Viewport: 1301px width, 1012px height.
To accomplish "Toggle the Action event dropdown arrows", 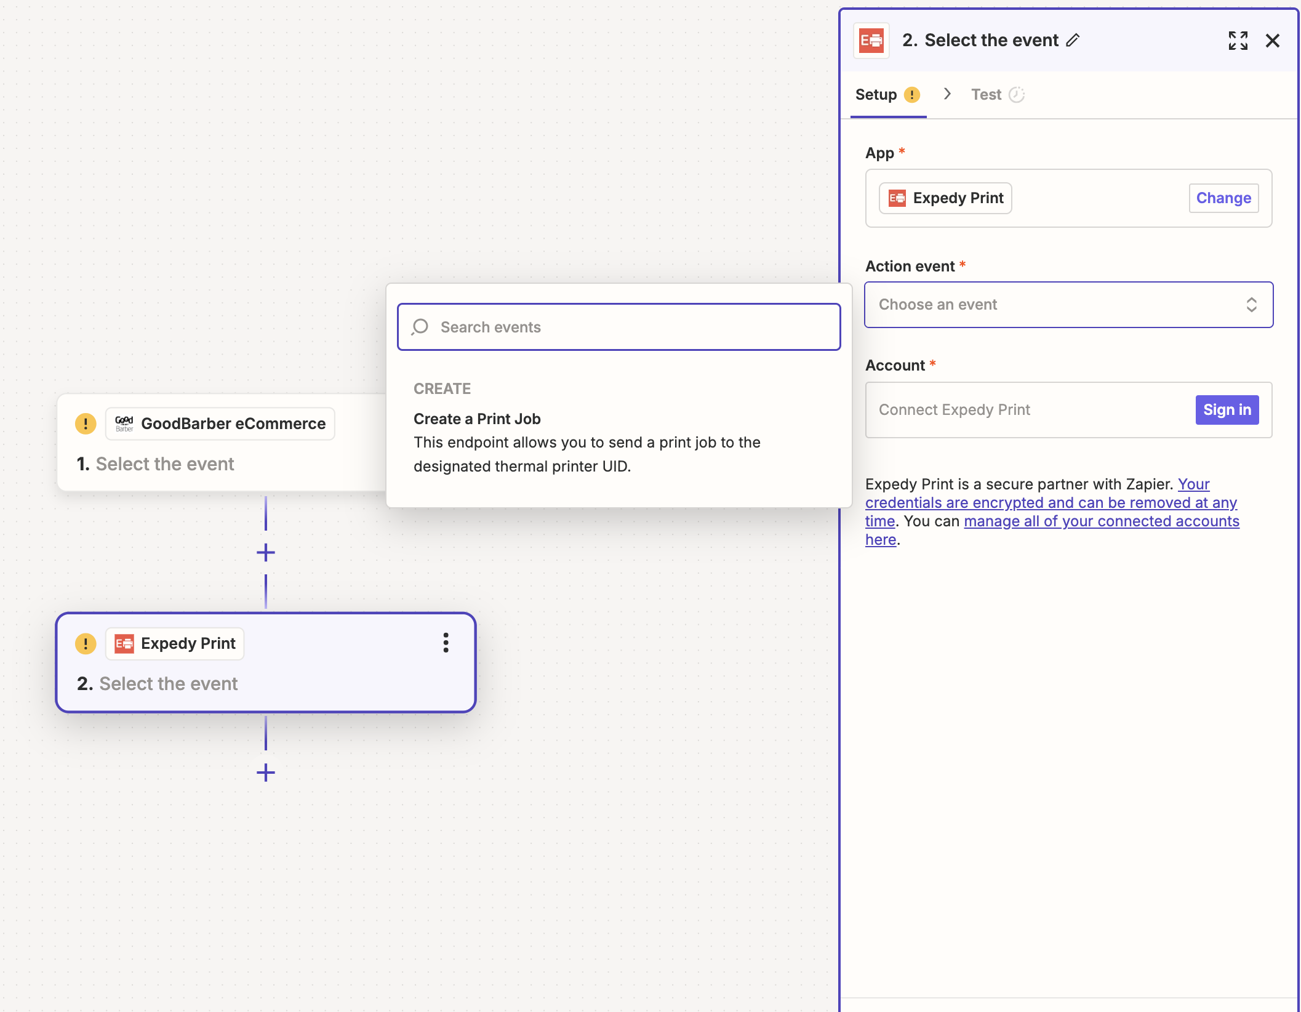I will point(1251,305).
